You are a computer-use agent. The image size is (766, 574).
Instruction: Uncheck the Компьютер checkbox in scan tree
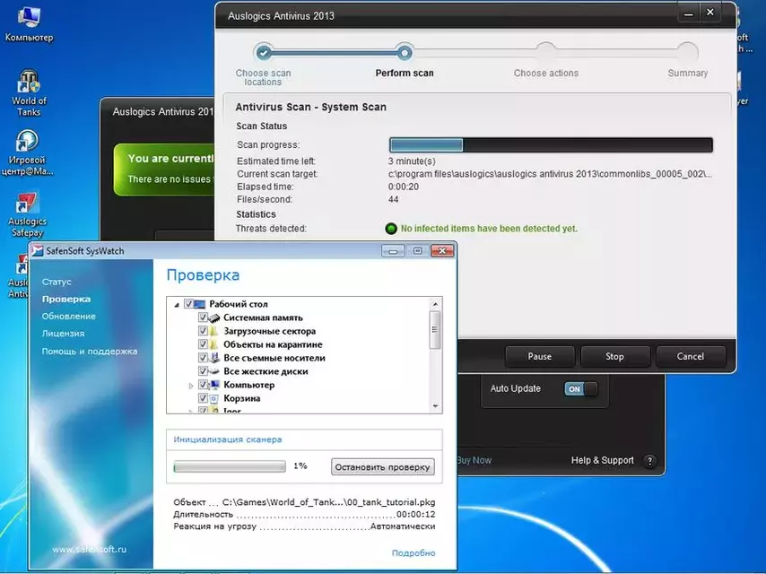coord(203,385)
